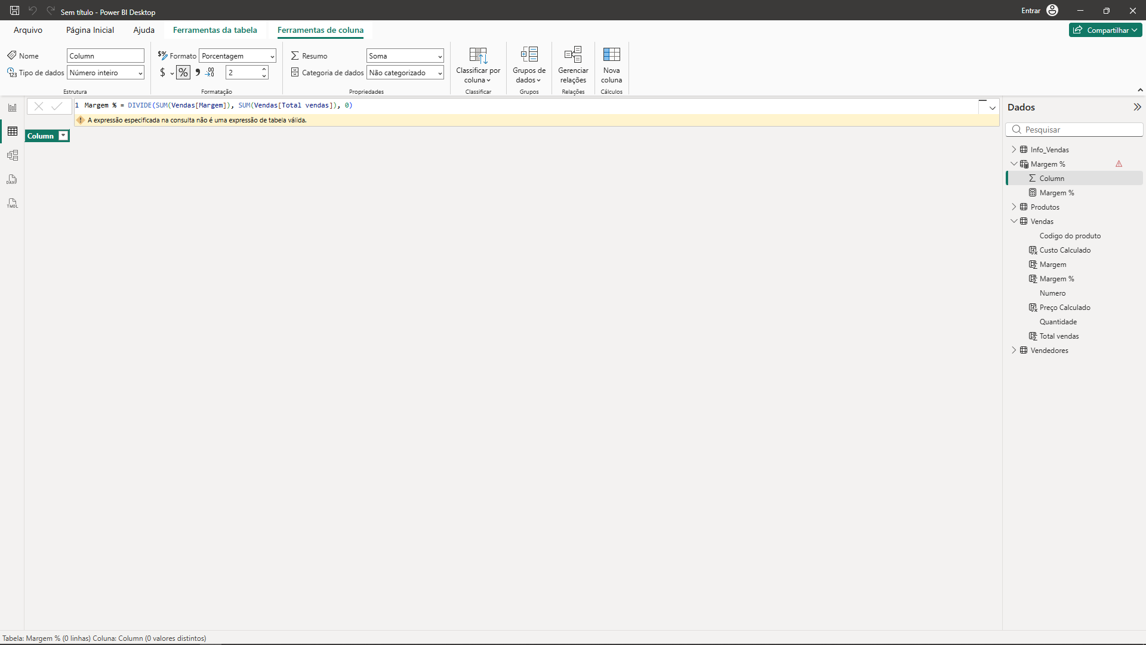Click Classificar por coluna icon
This screenshot has width=1146, height=645.
point(478,56)
